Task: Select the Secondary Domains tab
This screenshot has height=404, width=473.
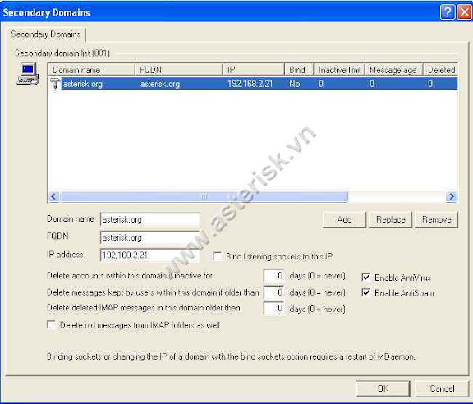Action: point(45,34)
